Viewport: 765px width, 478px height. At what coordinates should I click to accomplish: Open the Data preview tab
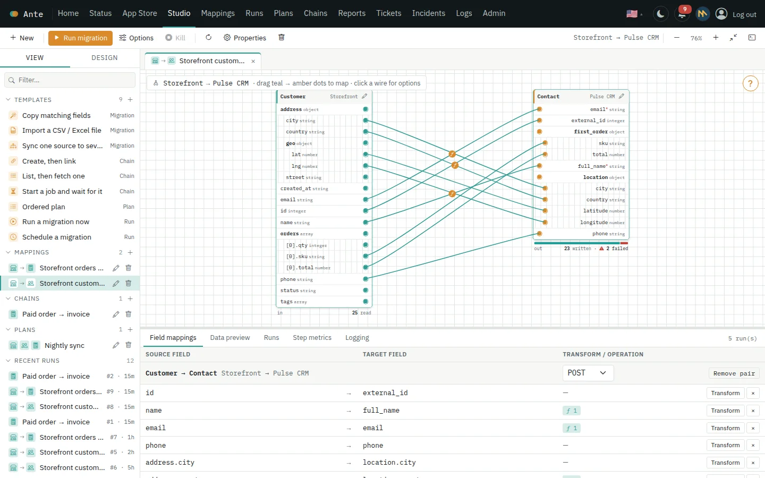(x=230, y=338)
